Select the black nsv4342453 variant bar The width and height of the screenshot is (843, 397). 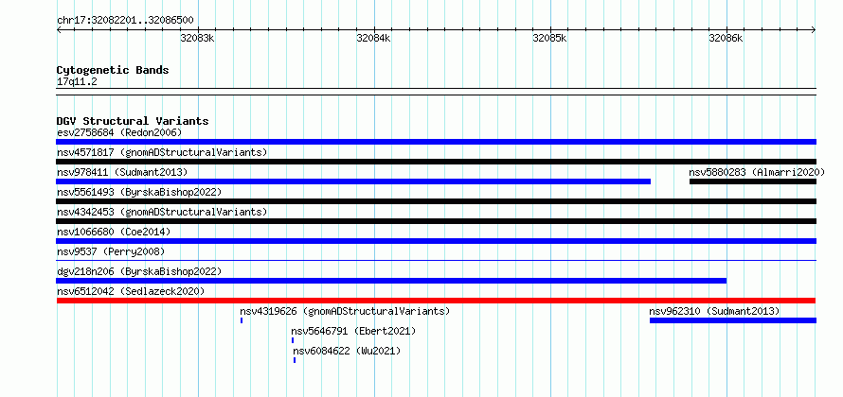coord(436,221)
